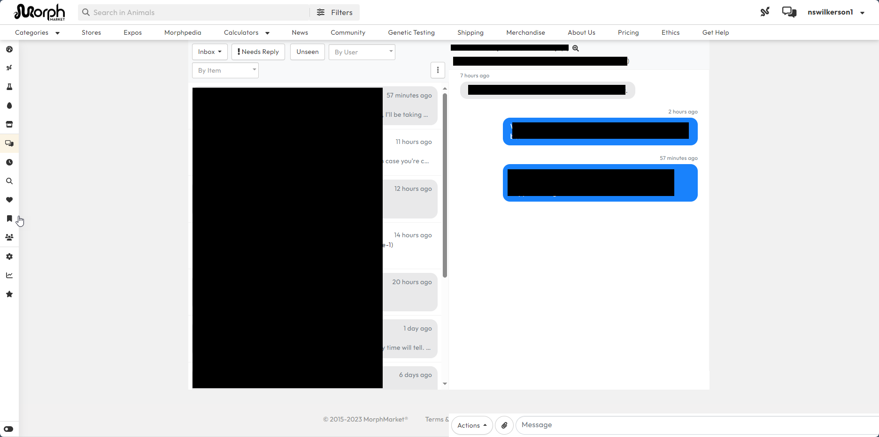Select the messages sidebar icon
The height and width of the screenshot is (437, 879).
[9, 143]
